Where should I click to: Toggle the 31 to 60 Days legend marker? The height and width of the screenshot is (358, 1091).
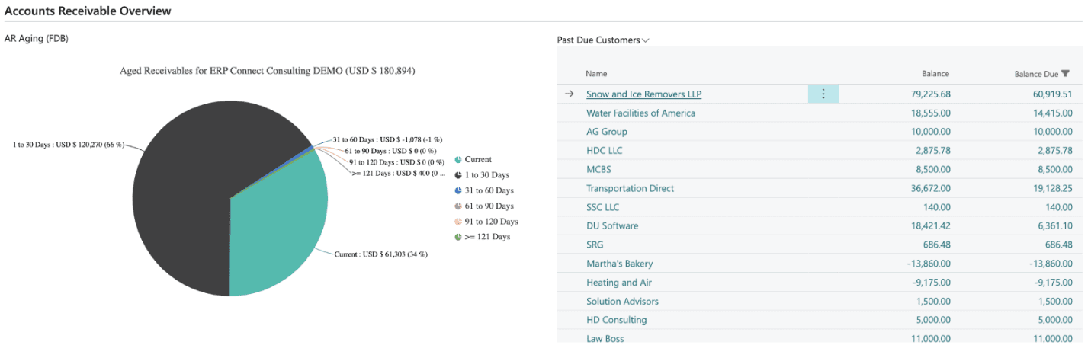click(458, 190)
